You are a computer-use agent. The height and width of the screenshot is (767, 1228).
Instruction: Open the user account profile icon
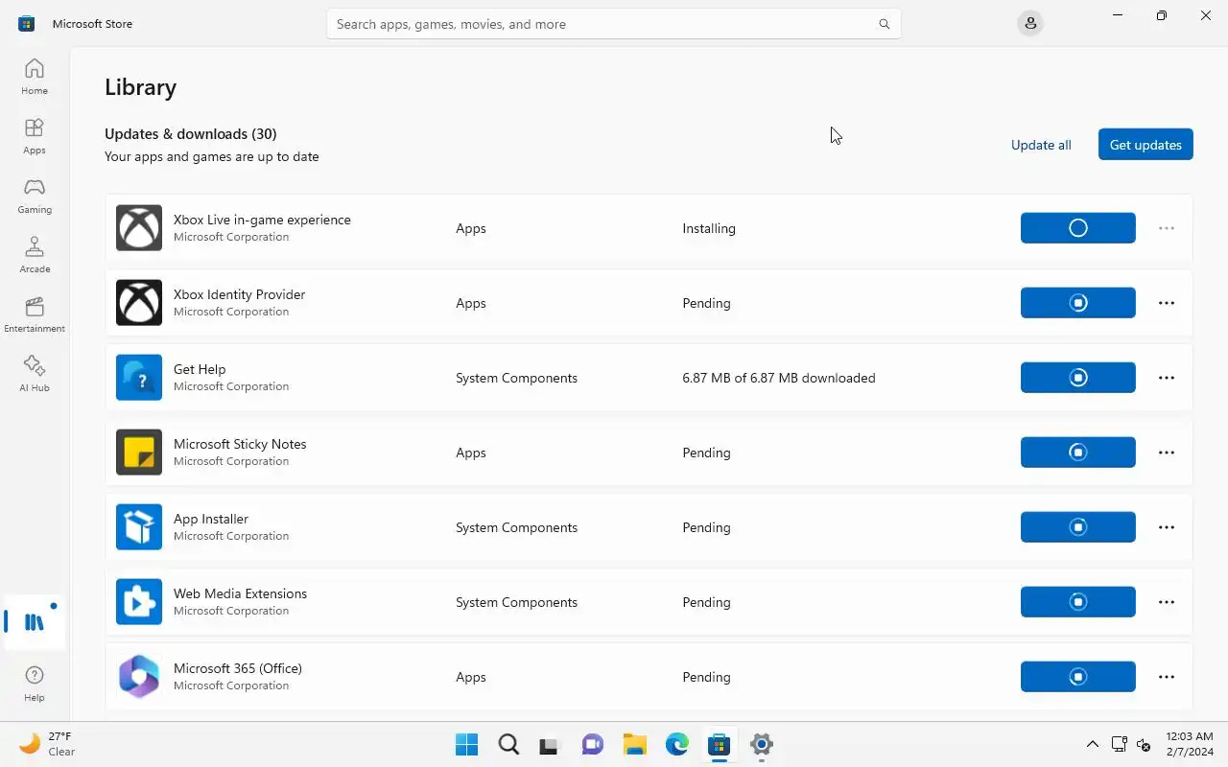coord(1030,23)
